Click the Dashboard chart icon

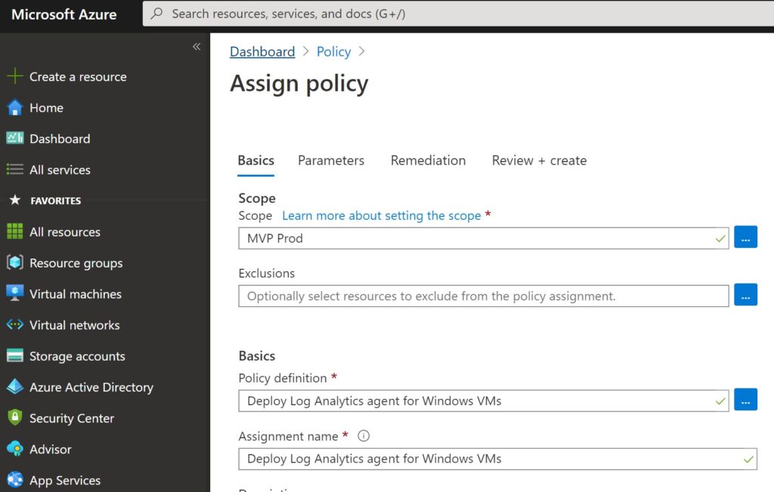[x=15, y=138]
